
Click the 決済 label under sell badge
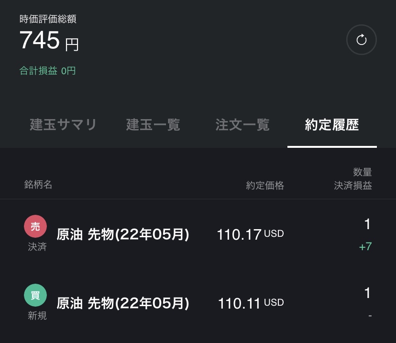pyautogui.click(x=37, y=247)
